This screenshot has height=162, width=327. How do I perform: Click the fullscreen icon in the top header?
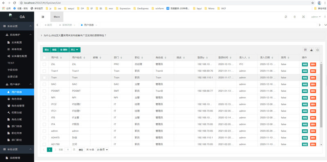tap(303, 17)
